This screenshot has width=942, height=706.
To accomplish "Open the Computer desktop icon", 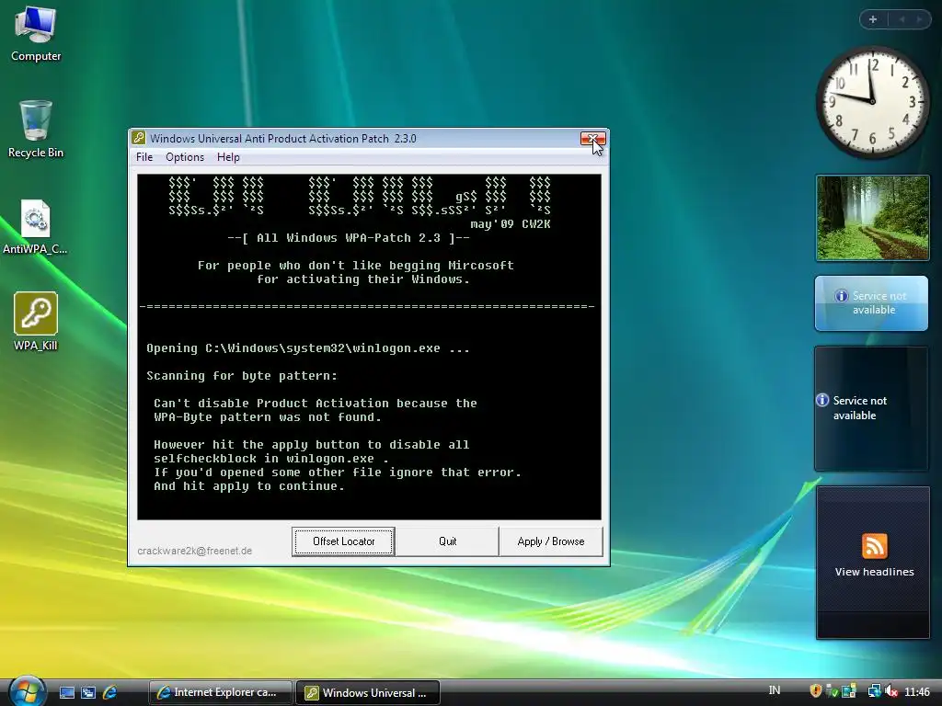I will click(x=36, y=33).
